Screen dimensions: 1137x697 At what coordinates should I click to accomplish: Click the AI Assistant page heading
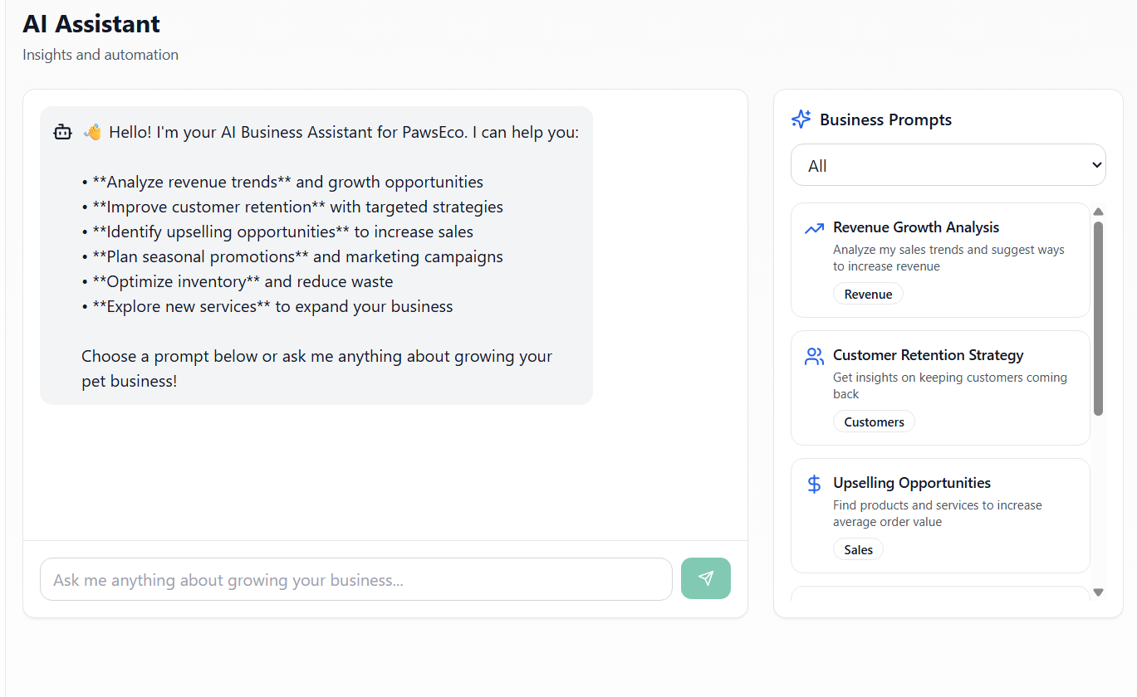click(91, 24)
